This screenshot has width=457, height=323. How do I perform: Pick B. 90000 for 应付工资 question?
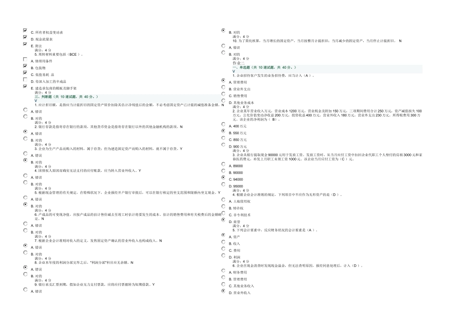click(223, 171)
